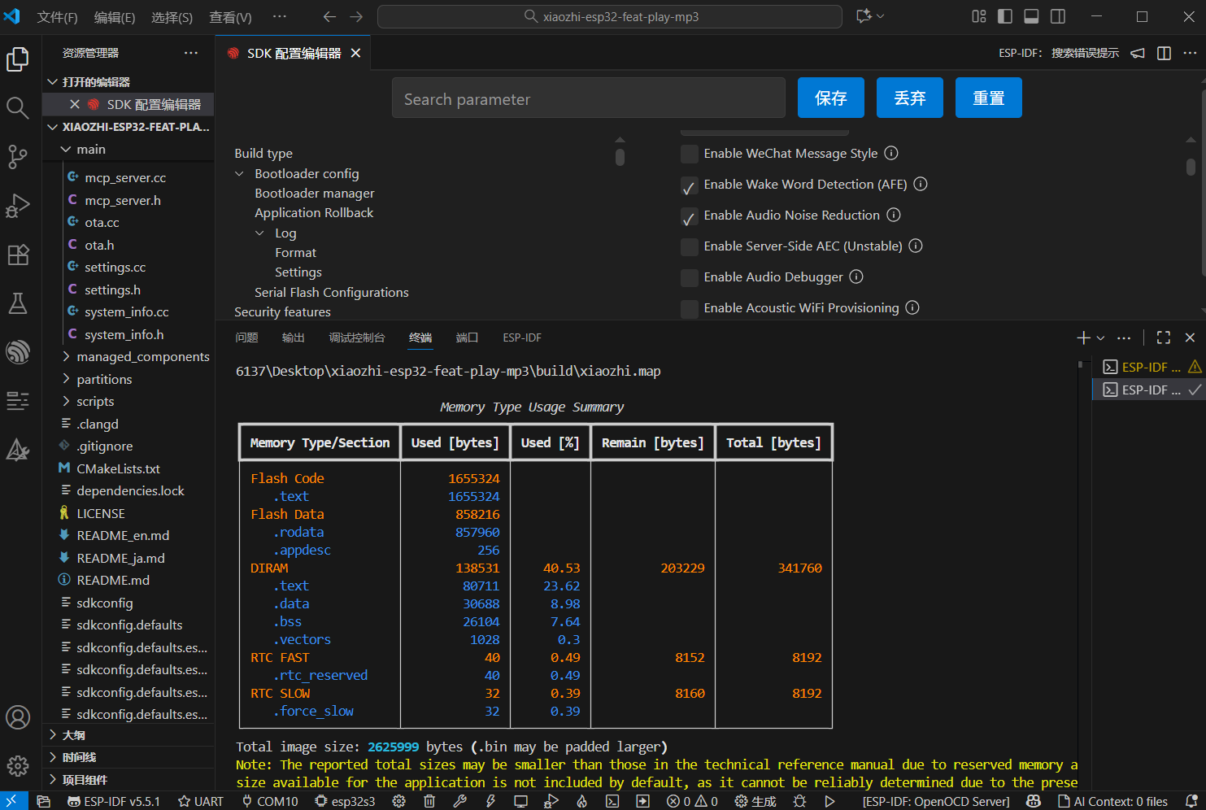The width and height of the screenshot is (1206, 810).
Task: Open the Source Control view icon
Action: point(18,156)
